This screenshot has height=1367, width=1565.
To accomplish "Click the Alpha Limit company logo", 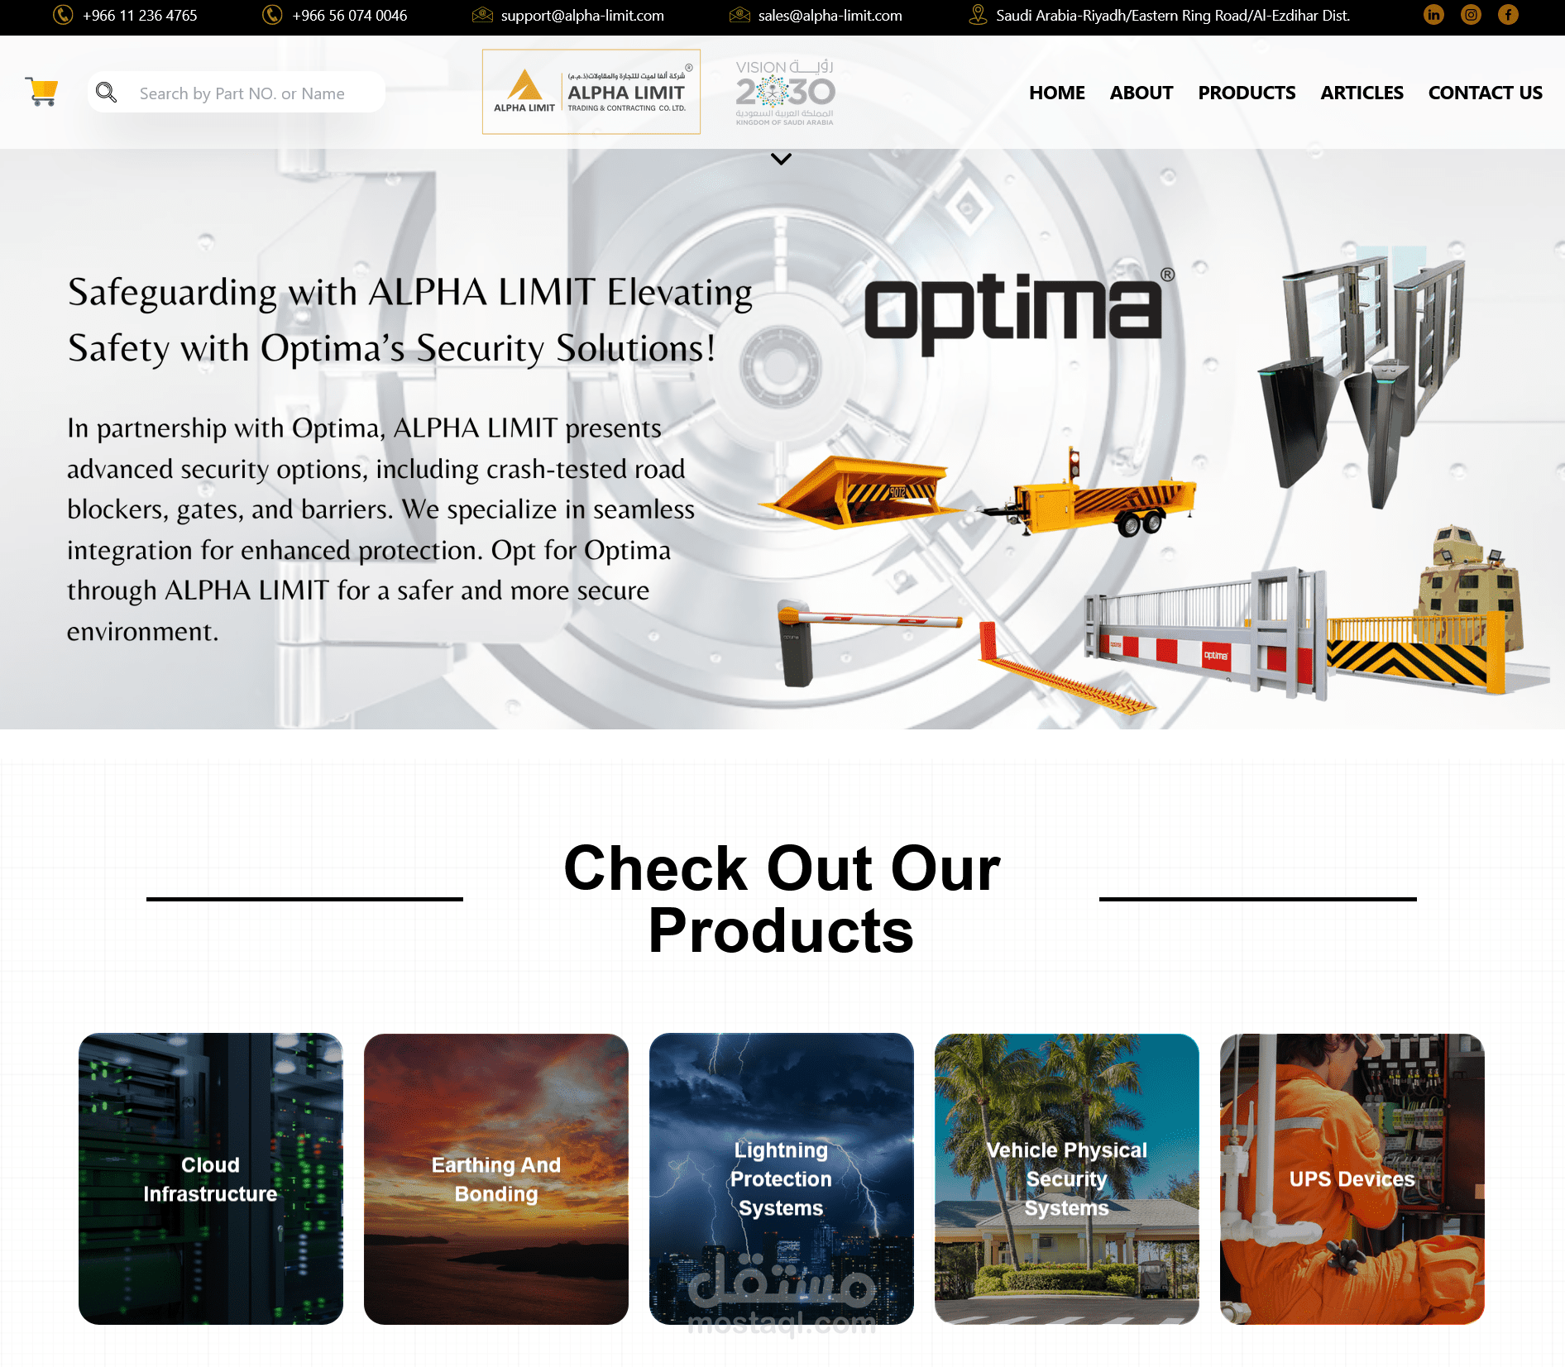I will 591,92.
